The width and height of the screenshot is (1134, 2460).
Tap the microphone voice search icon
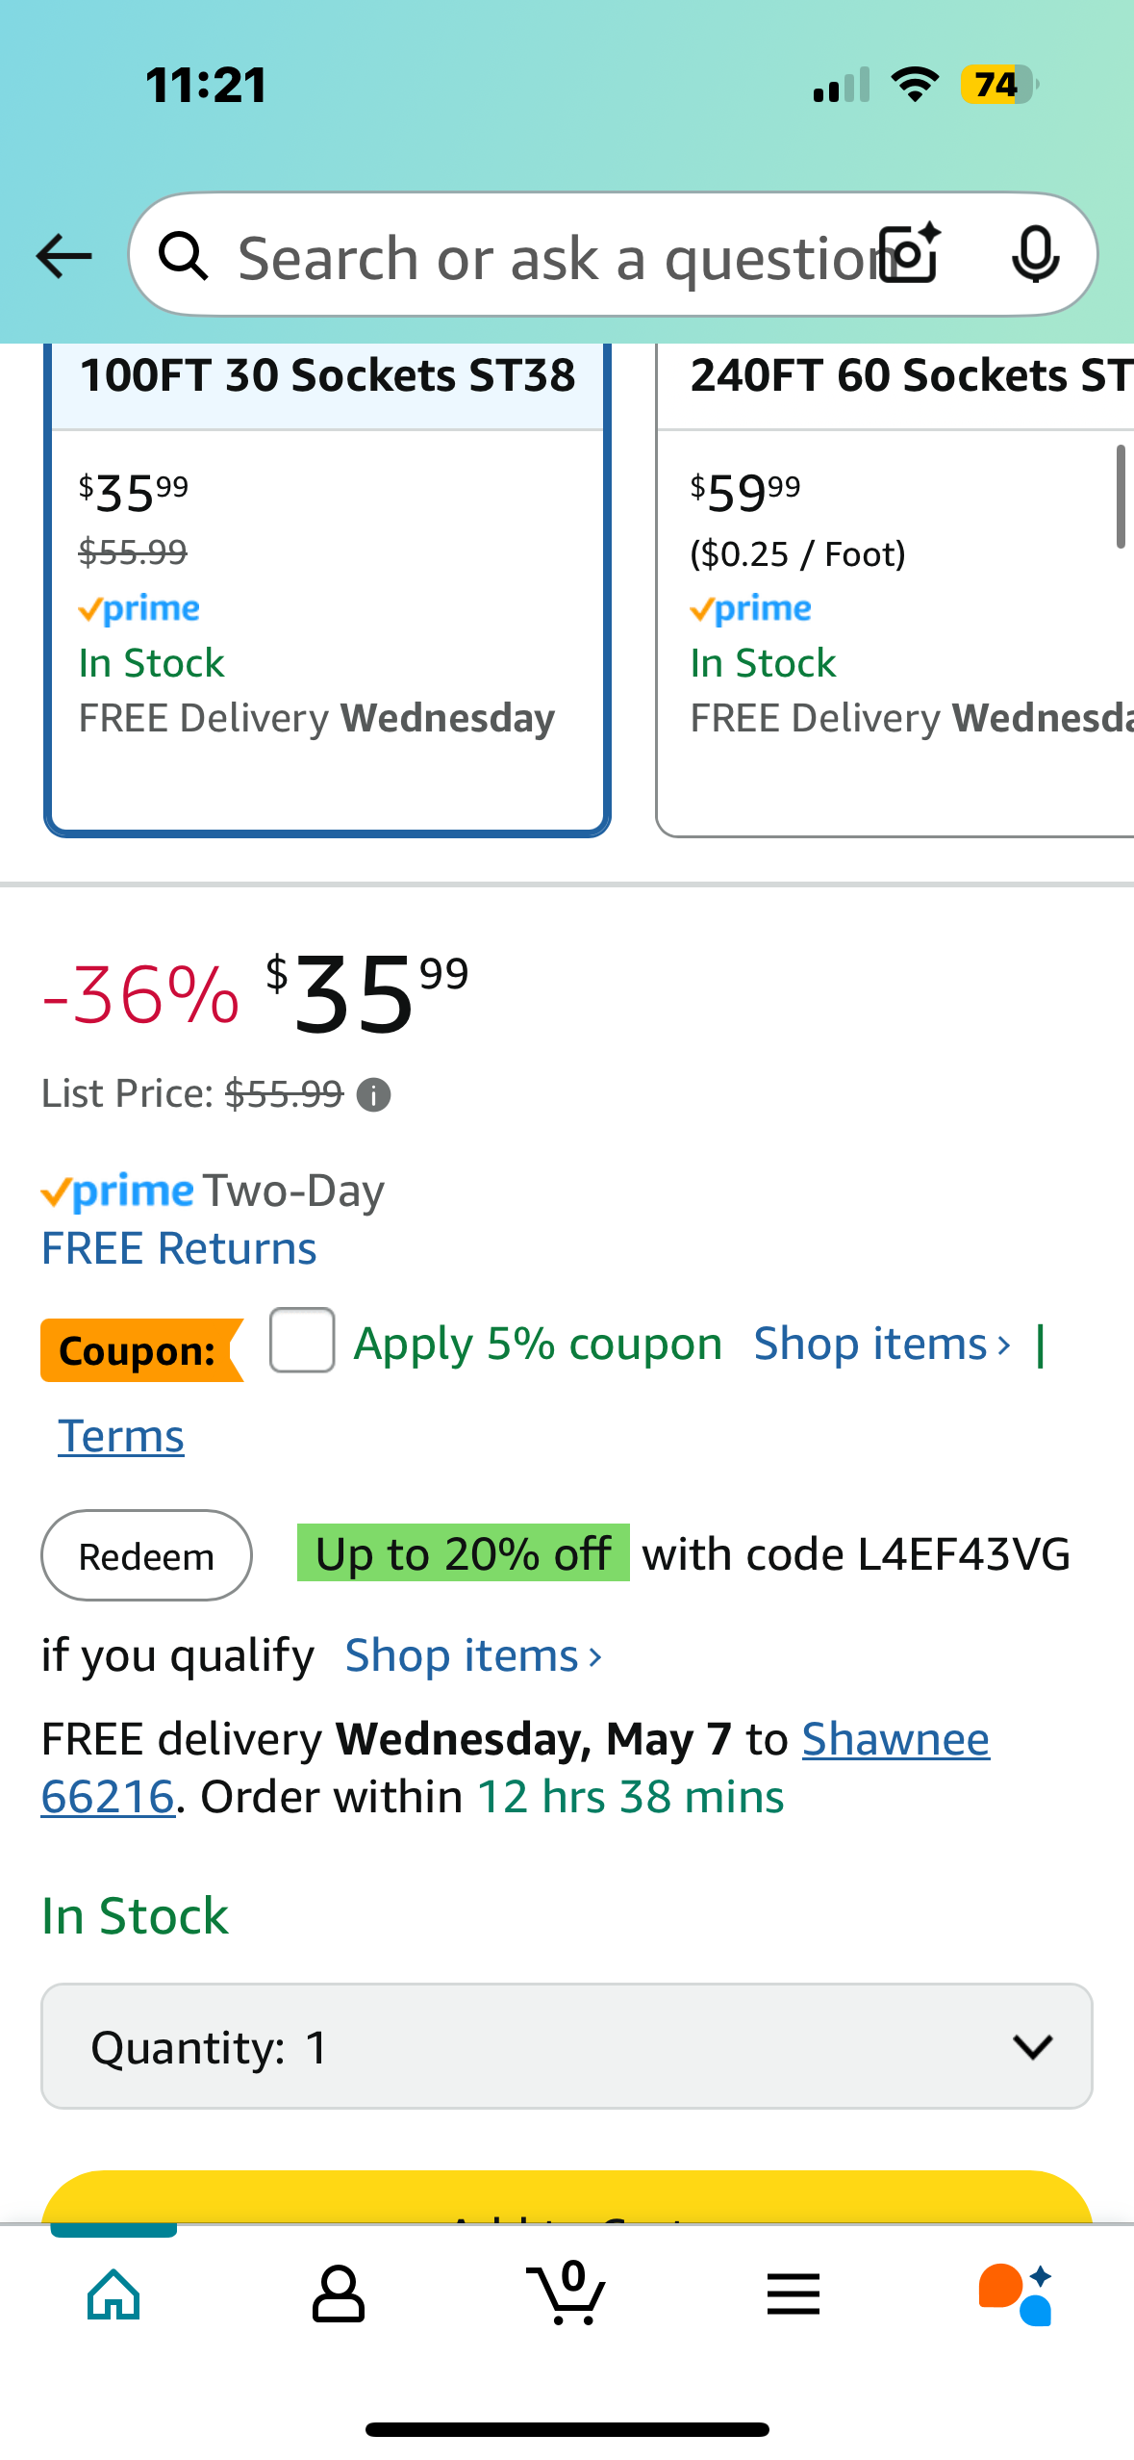pos(1035,256)
